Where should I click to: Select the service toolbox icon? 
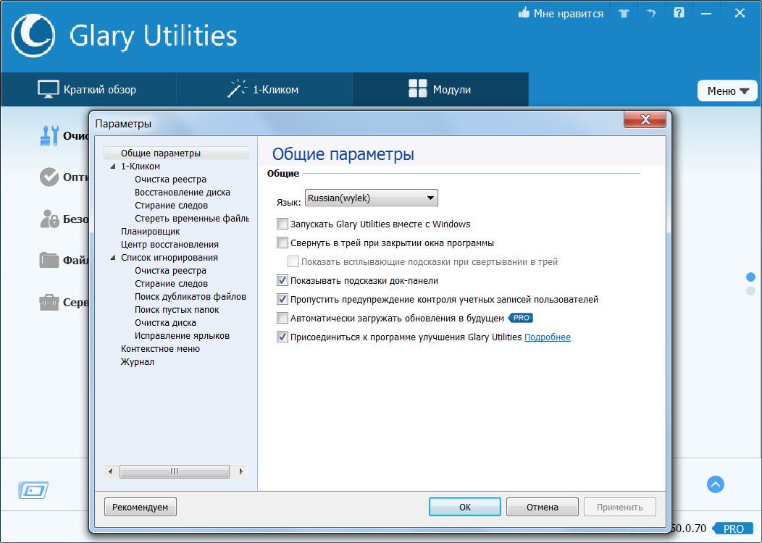pos(49,302)
